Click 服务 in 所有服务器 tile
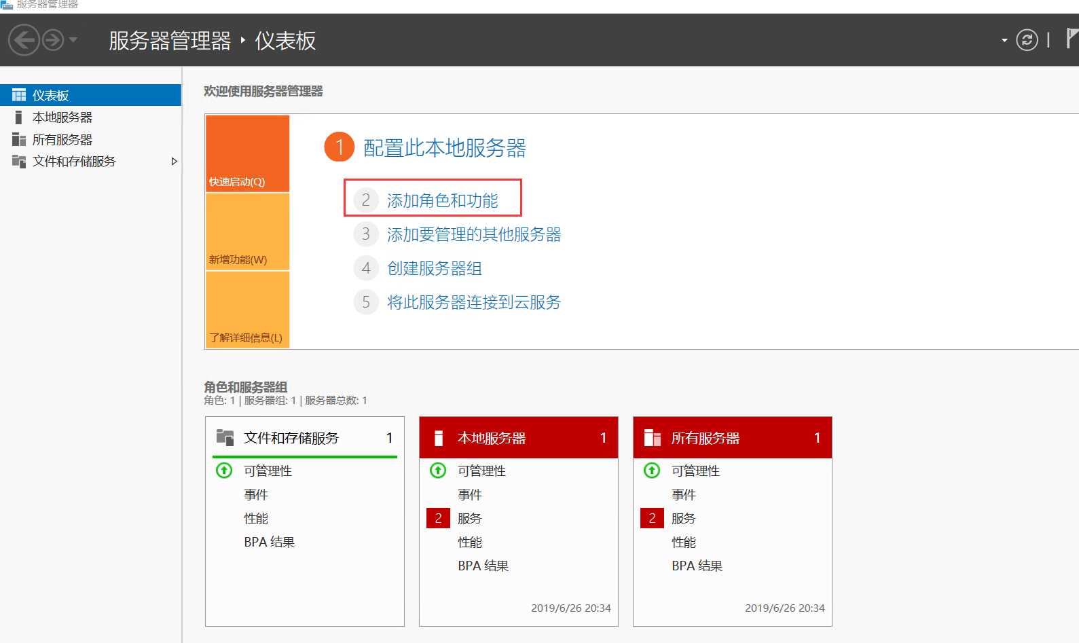Image resolution: width=1079 pixels, height=643 pixels. [x=684, y=518]
